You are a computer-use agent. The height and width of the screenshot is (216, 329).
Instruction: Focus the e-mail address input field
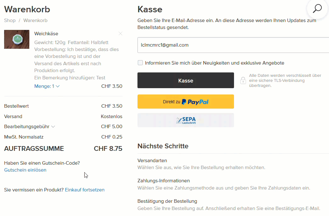click(233, 45)
